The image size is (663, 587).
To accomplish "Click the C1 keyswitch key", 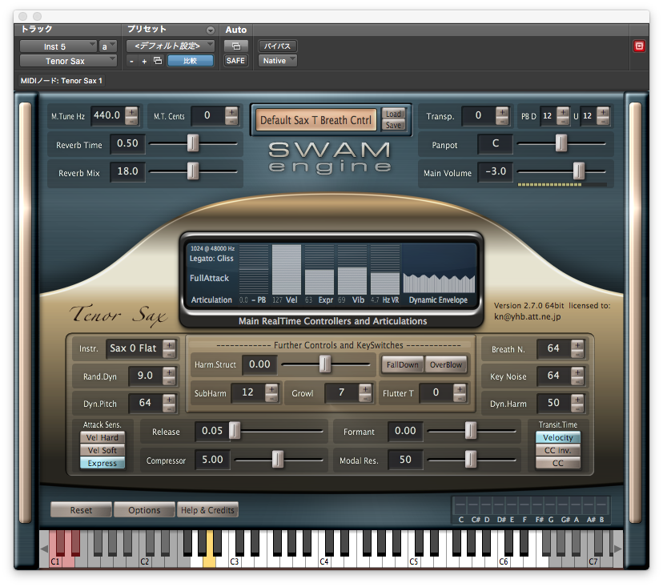I will (x=55, y=561).
